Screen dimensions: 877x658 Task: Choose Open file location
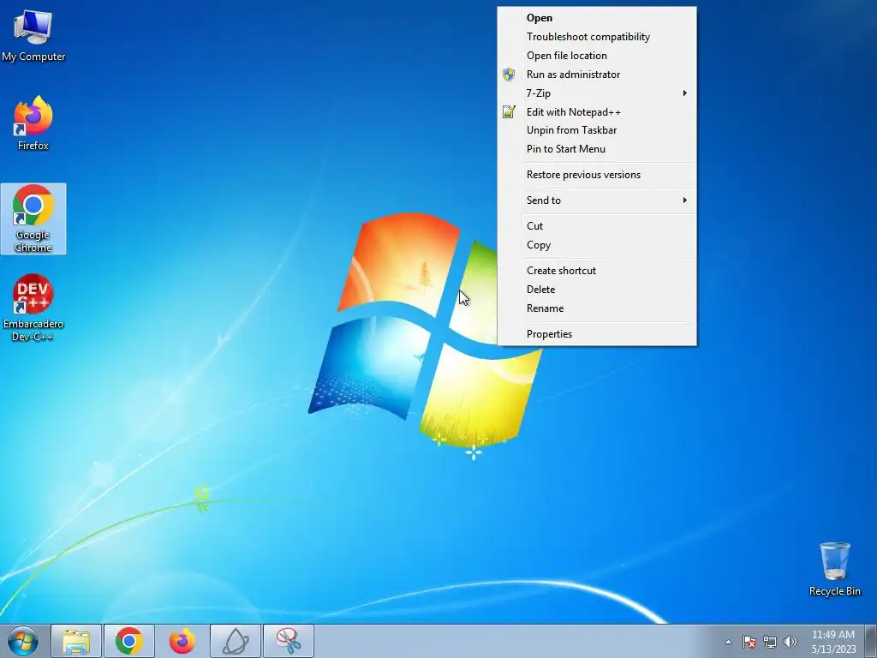[597, 56]
